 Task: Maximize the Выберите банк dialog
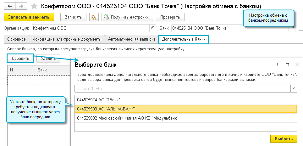[x=287, y=65]
